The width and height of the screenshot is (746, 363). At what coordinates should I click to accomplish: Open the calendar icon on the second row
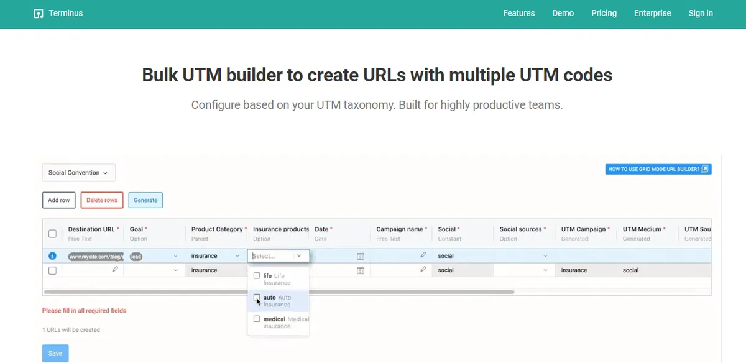(x=361, y=270)
